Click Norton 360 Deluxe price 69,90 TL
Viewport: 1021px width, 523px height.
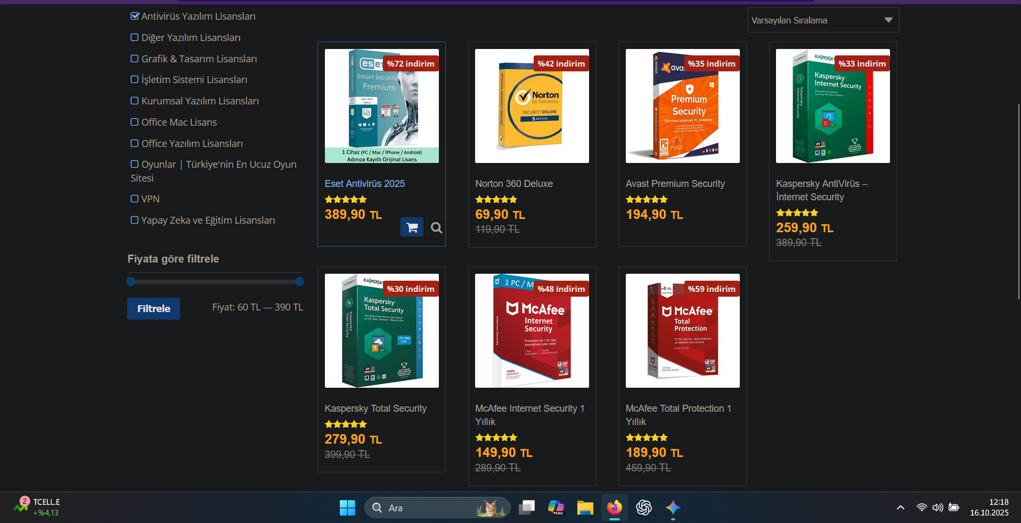[x=500, y=215]
